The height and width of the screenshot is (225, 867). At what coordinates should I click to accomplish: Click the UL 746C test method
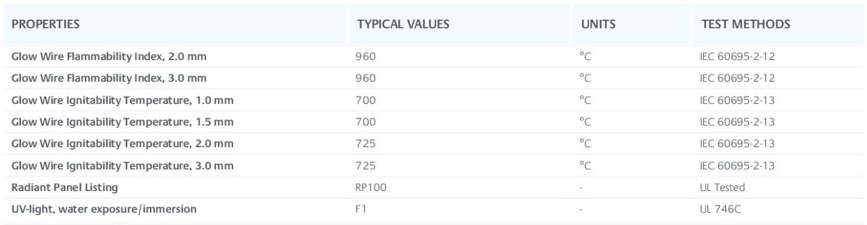(x=717, y=208)
